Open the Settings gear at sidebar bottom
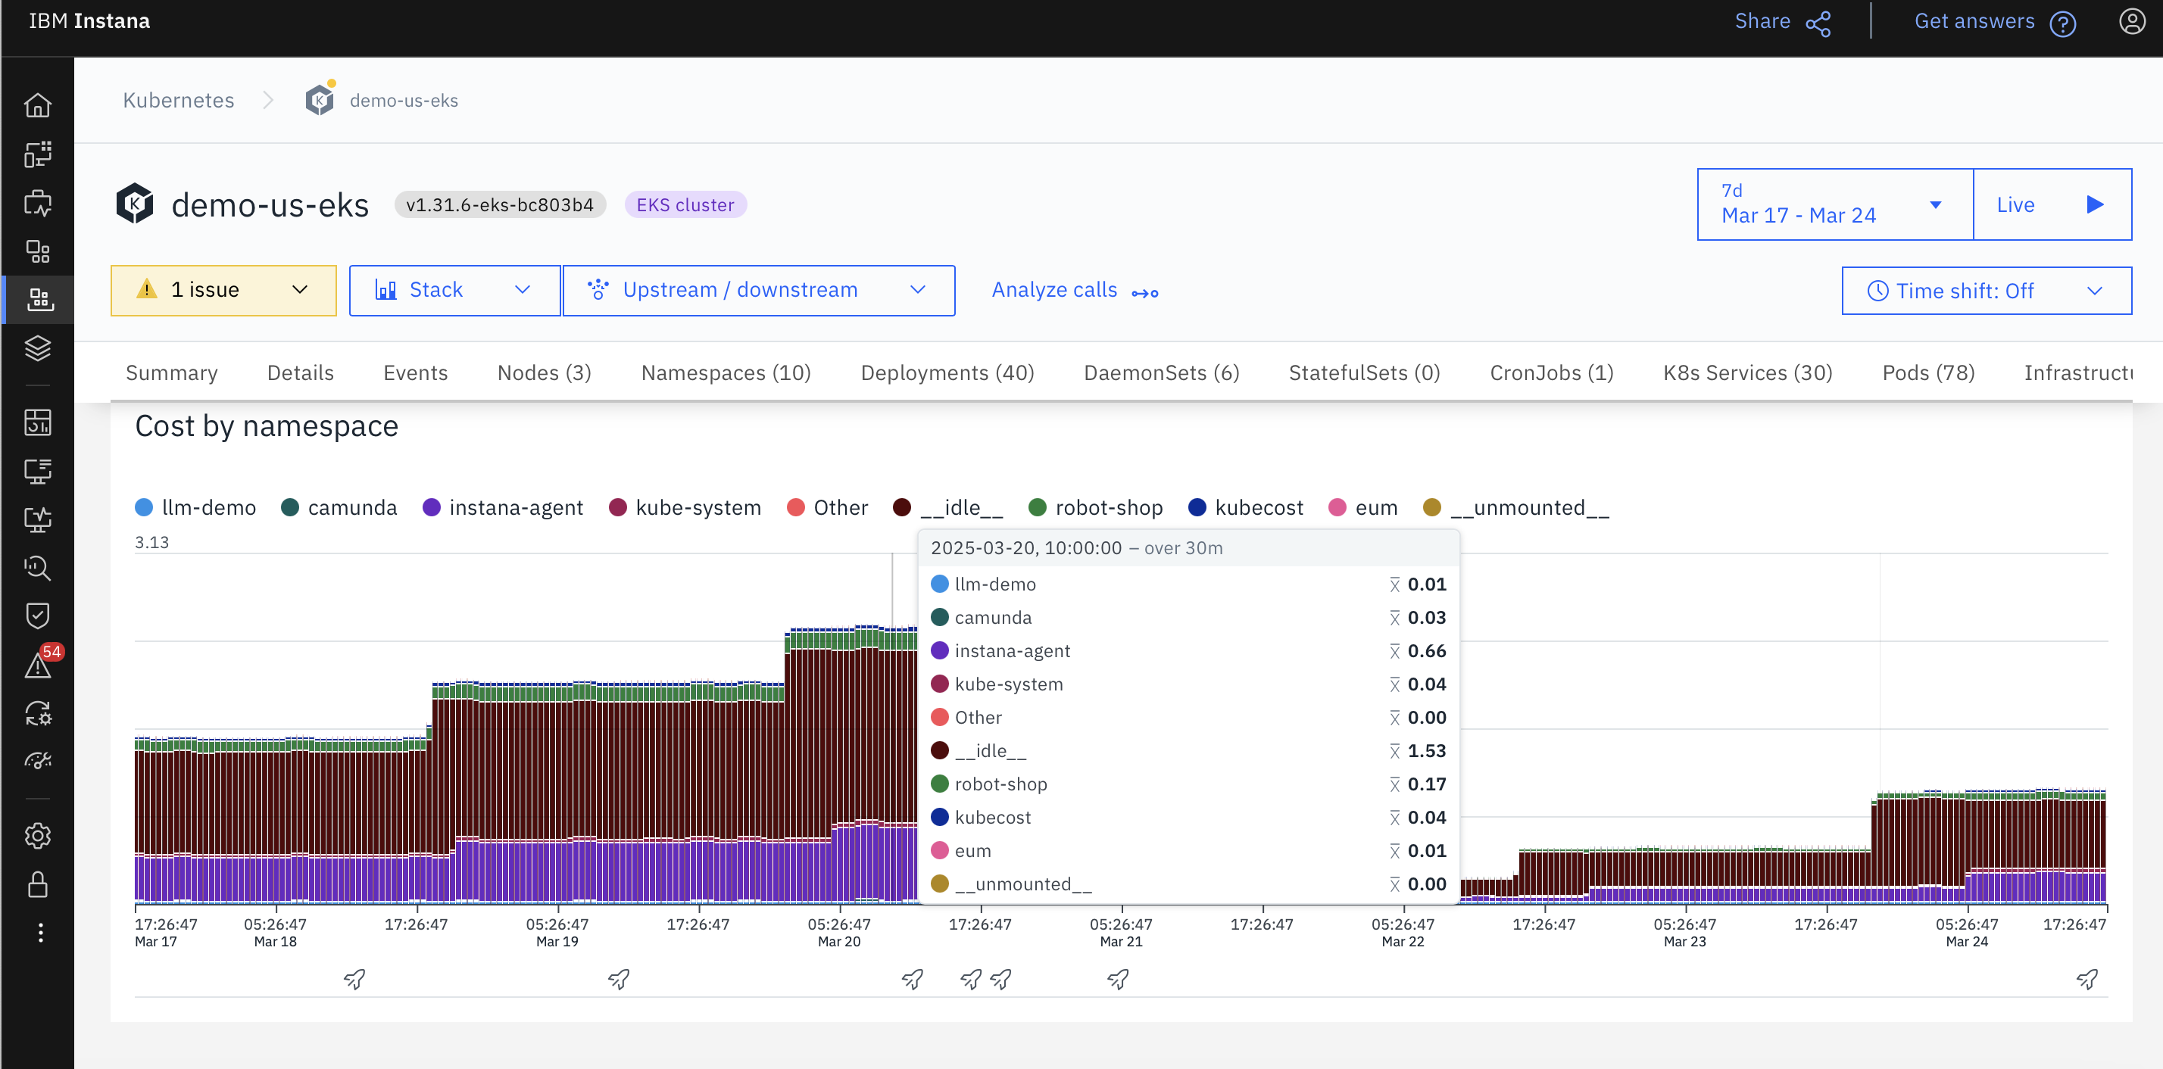 point(39,836)
